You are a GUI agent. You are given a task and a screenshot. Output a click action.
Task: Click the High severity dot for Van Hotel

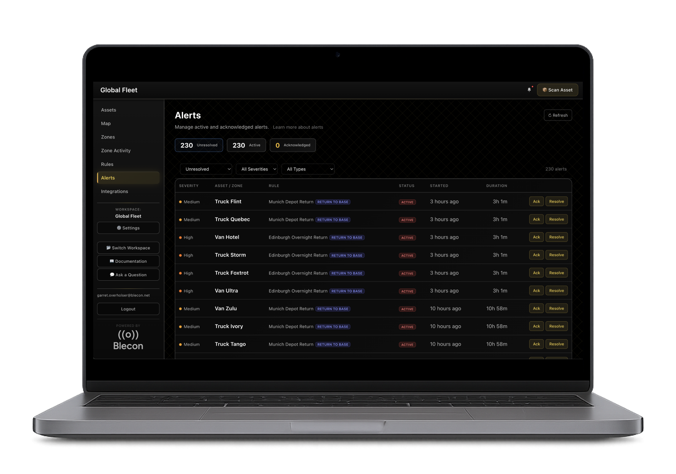coord(180,237)
